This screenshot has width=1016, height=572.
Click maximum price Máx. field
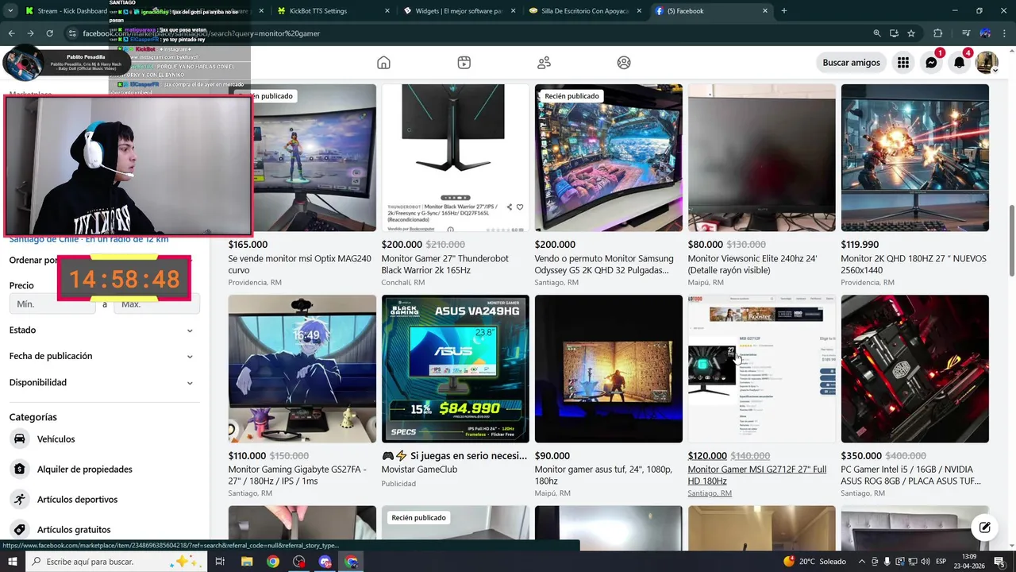pos(156,304)
